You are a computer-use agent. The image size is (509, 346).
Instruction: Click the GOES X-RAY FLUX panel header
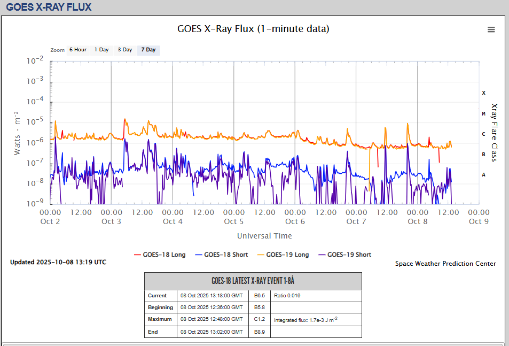coord(49,7)
